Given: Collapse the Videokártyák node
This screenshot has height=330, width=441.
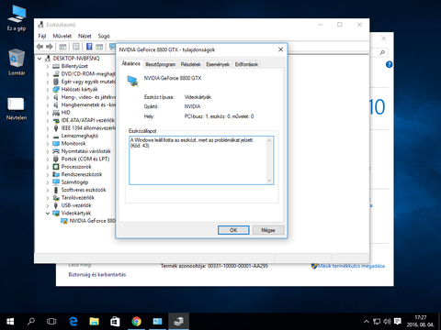Looking at the screenshot, I should [x=48, y=214].
